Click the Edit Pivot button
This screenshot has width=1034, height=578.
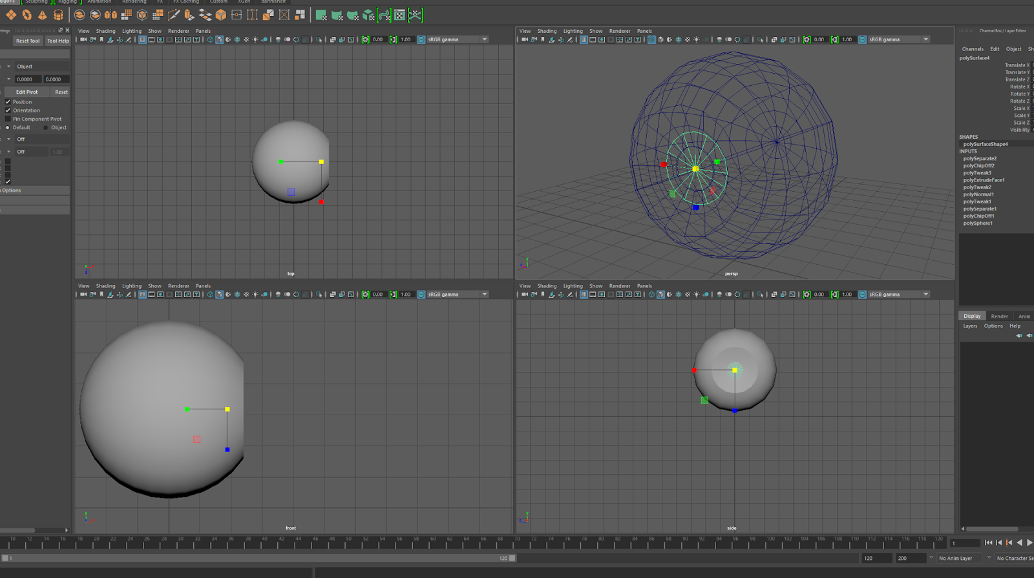(x=27, y=92)
